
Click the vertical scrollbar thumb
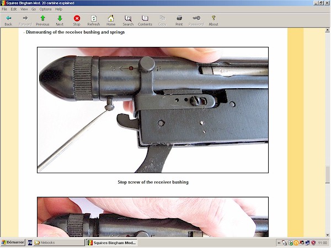point(327,175)
